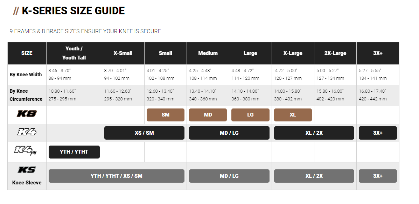
Task: Select the YTH / YTHT youth button
Action: click(74, 152)
